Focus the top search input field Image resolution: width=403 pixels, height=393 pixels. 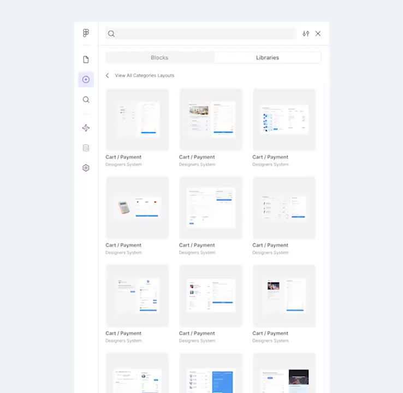(201, 34)
